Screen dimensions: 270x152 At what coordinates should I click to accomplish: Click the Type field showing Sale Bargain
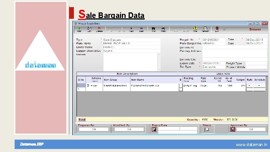coord(132,40)
